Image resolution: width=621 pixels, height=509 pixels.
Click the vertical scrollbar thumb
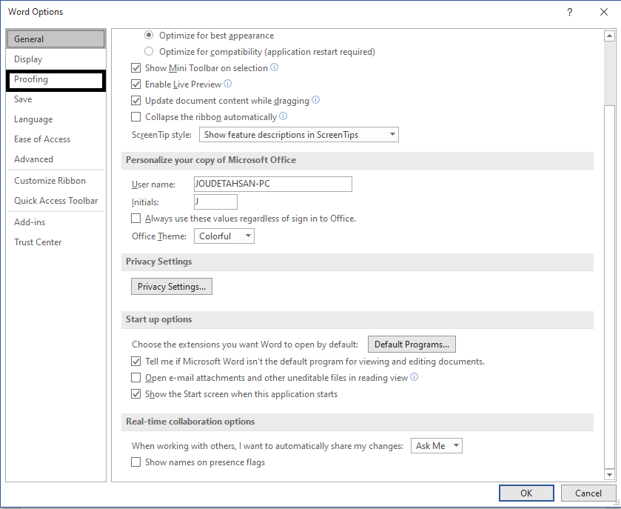pyautogui.click(x=609, y=286)
